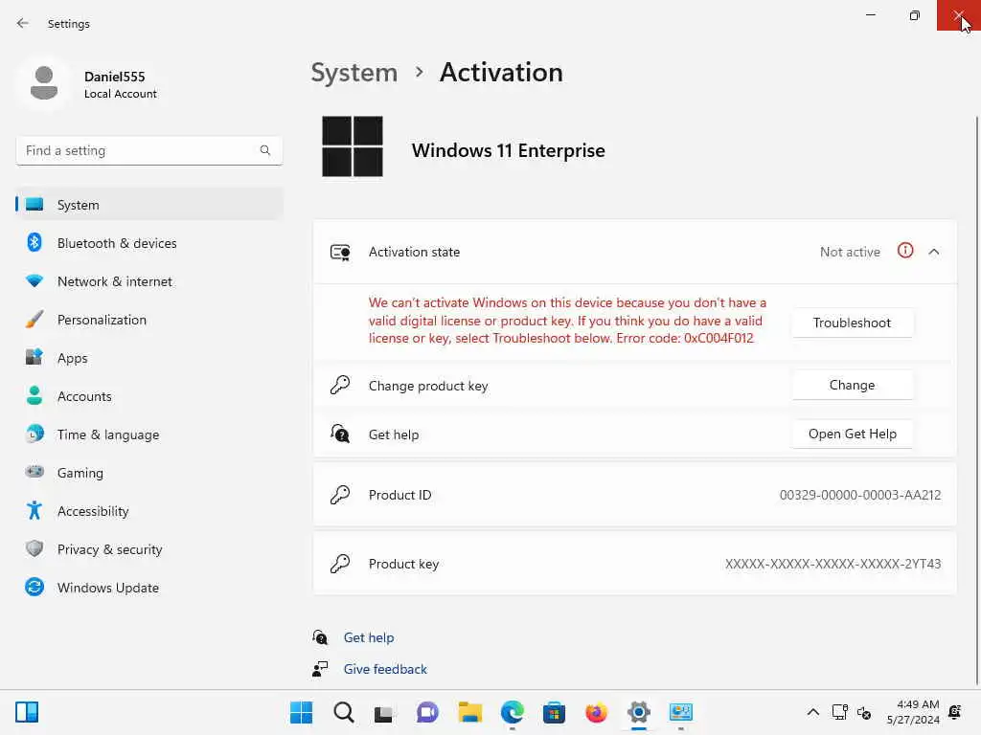Viewport: 981px width, 735px height.
Task: Open Accessibility settings
Action: point(148,511)
